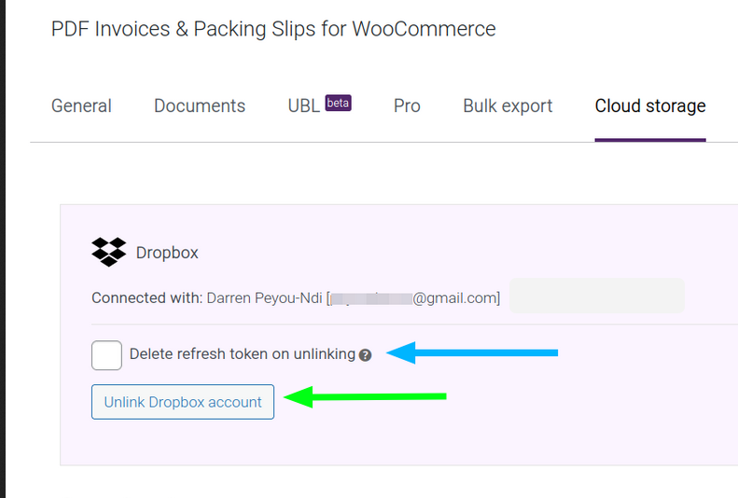Go to the UBL tab
The height and width of the screenshot is (498, 738).
pos(304,105)
